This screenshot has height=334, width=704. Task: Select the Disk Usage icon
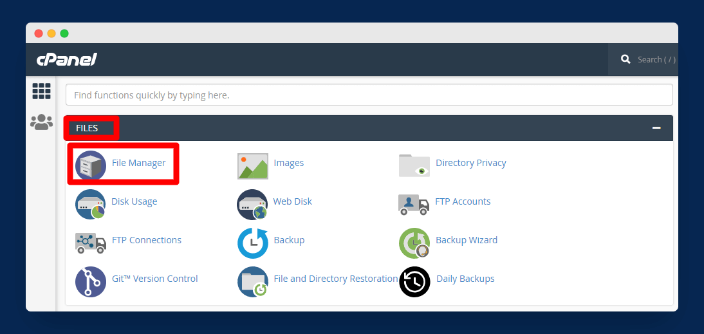[x=91, y=204]
